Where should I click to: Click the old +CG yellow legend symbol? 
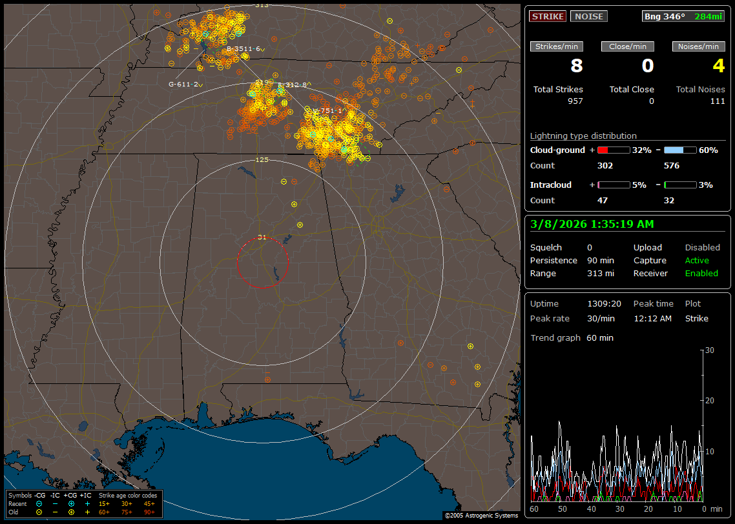(x=71, y=512)
